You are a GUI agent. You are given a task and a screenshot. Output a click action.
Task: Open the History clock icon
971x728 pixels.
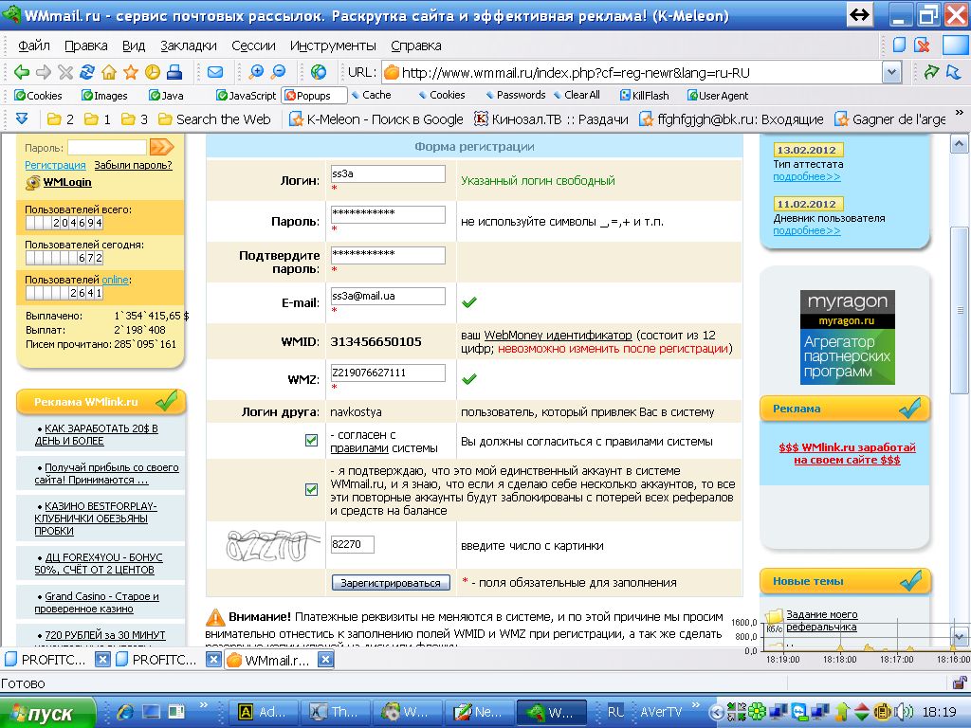click(x=153, y=72)
